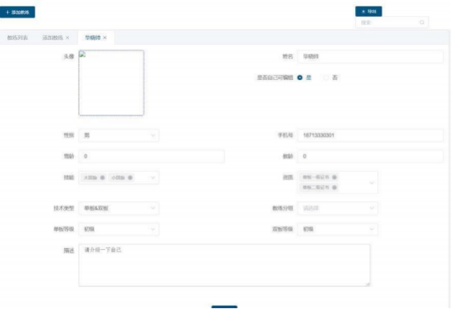Screen dimensions: 452x309
Task: Switch to the 教练列表 tab
Action: pyautogui.click(x=18, y=38)
